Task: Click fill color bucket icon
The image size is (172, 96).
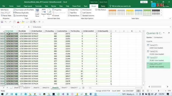Action: [x=23, y=22]
